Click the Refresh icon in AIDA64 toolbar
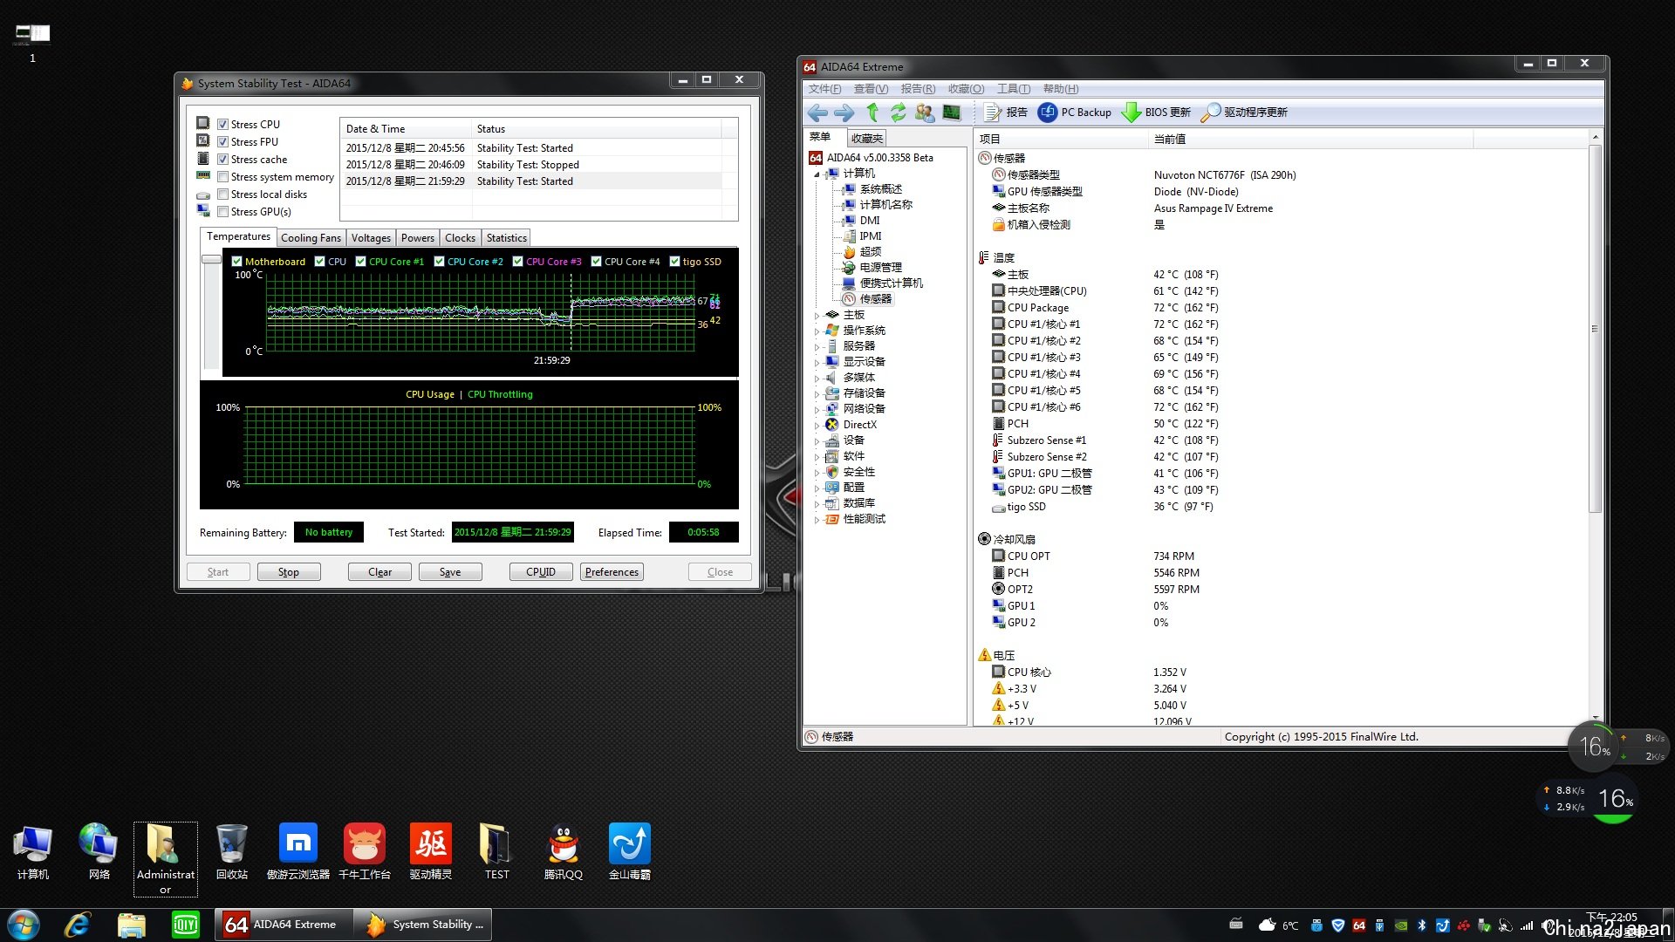This screenshot has width=1675, height=942. point(898,113)
